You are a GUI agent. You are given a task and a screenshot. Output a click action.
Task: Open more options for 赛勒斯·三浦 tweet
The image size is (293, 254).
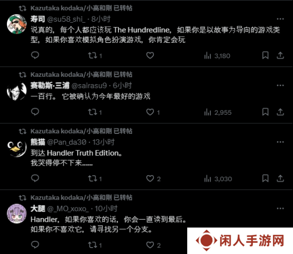tap(280, 85)
